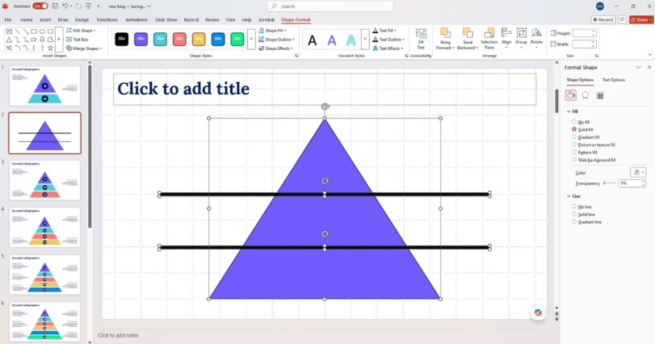Viewport: 655px width, 344px height.
Task: Apply the red shape style swatch
Action: [179, 39]
